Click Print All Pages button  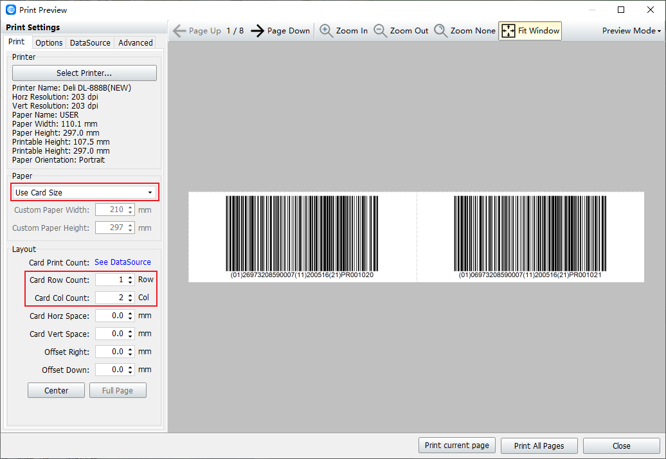tap(539, 446)
